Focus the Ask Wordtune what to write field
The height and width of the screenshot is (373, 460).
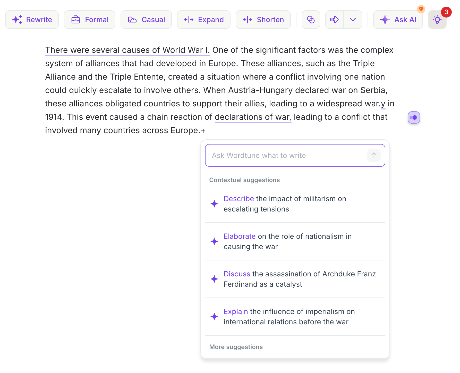[295, 155]
